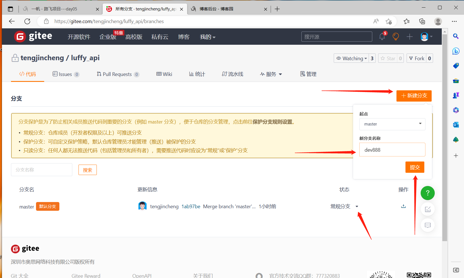
Task: Focus the 分支名称 search field
Action: [x=42, y=170]
